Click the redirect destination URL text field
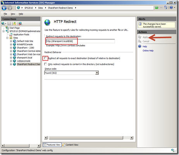179x155 pixels. point(80,41)
